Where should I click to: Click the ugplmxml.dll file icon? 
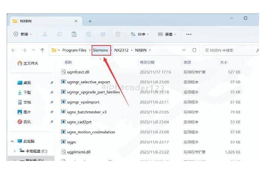(63, 152)
